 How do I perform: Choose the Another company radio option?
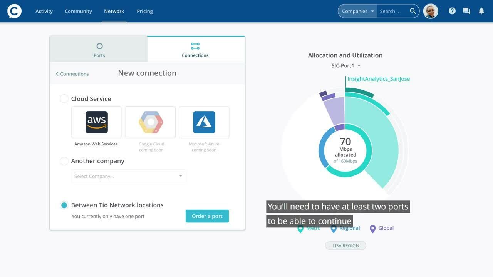64,161
